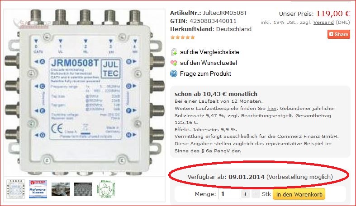Click the blue question mark icon
Viewport: 356px width, 206px height.
pyautogui.click(x=174, y=73)
